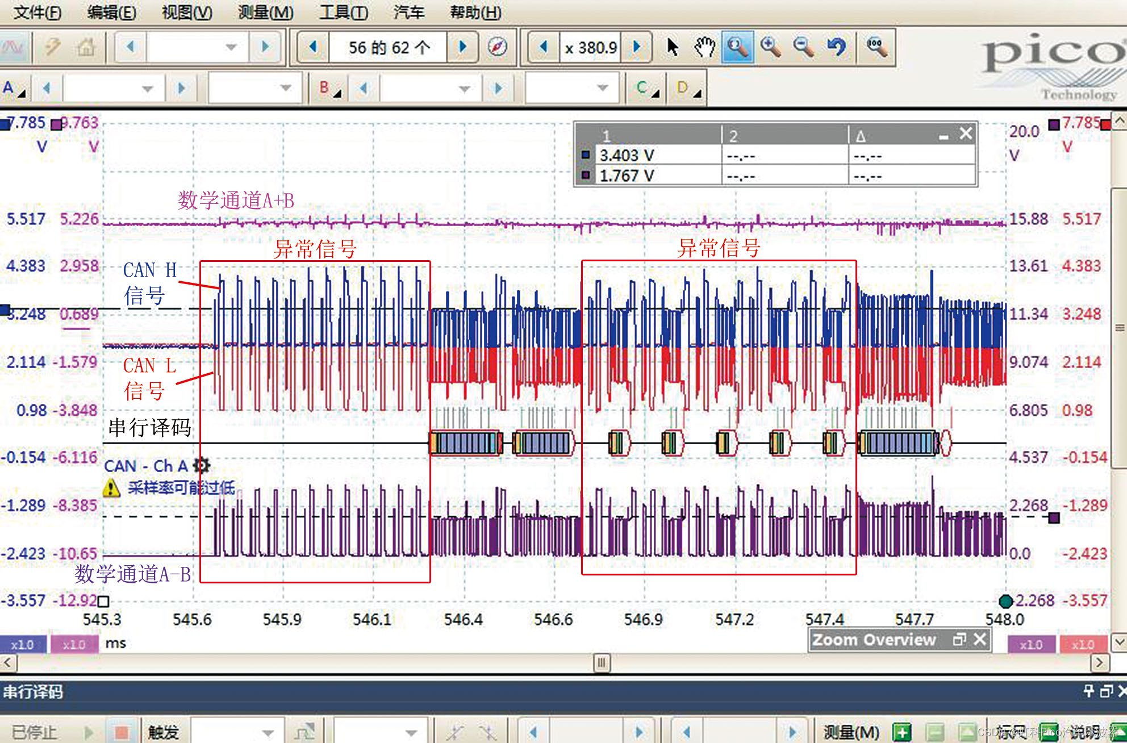
Task: Toggle the channel C options button
Action: point(646,89)
